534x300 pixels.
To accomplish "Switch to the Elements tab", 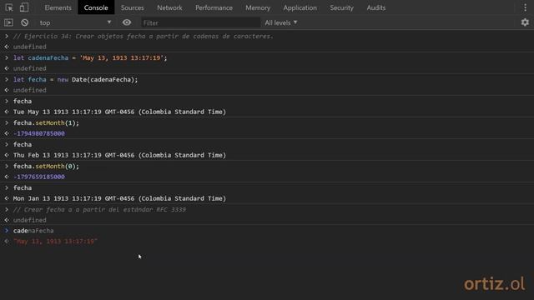I will coord(58,7).
